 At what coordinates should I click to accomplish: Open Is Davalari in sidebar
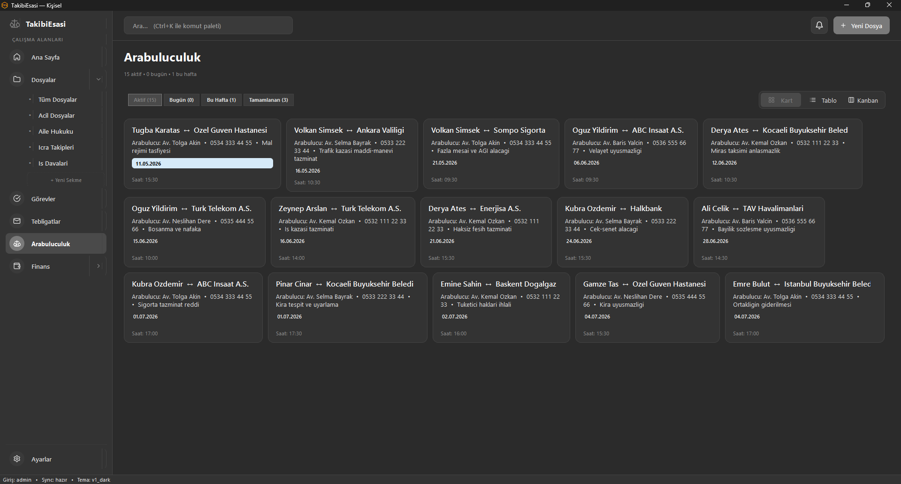pos(53,163)
